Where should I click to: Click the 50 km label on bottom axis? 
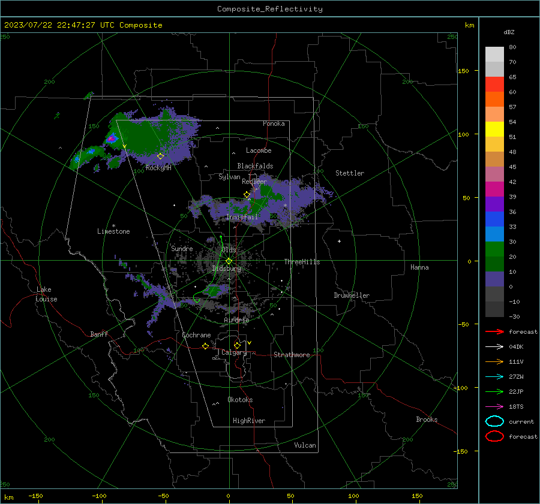290,496
